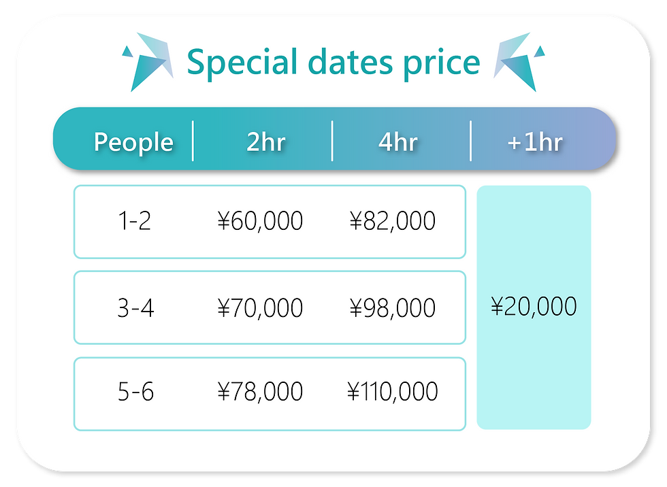
Task: Choose the ¥82,000 price
Action: [x=393, y=221]
